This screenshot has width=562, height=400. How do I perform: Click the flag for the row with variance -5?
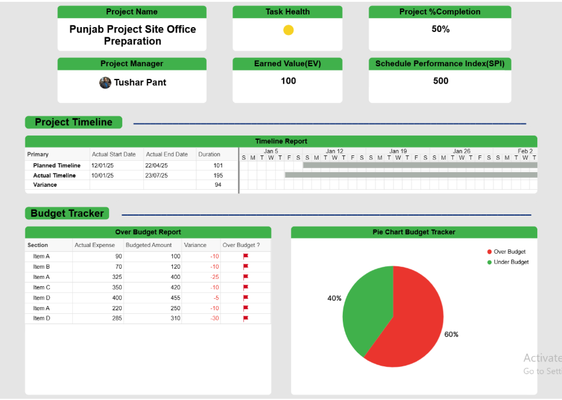pos(245,298)
